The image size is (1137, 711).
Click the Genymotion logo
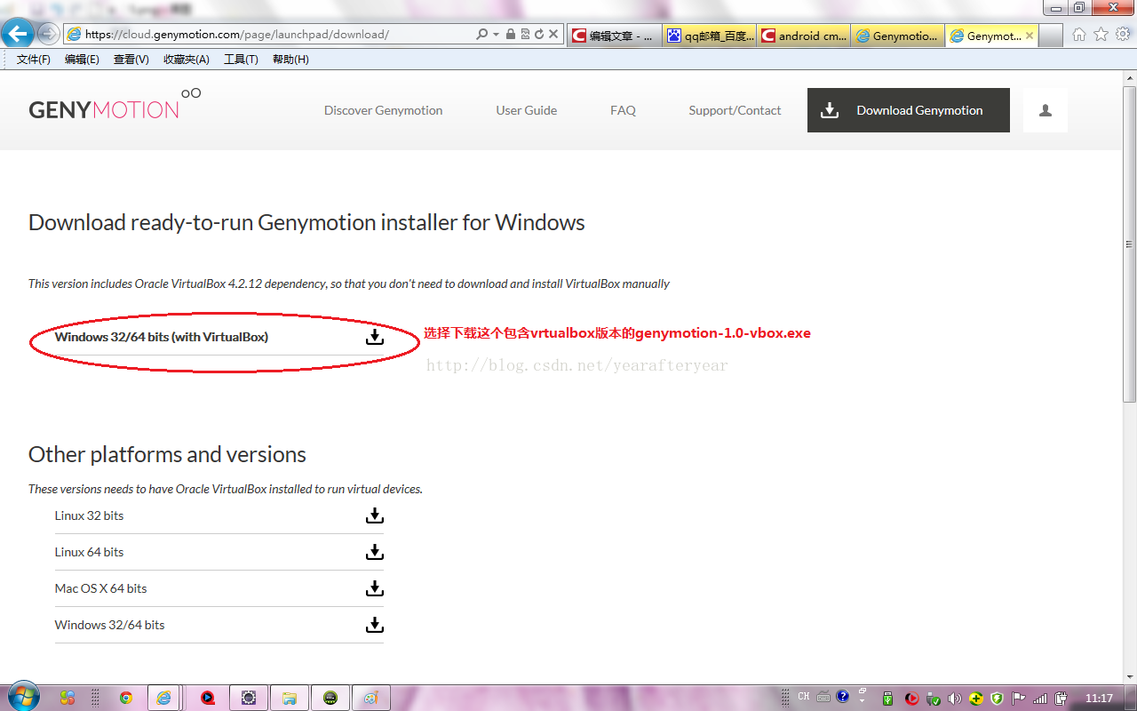pos(115,106)
